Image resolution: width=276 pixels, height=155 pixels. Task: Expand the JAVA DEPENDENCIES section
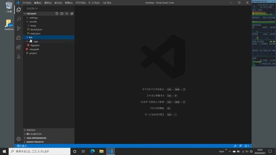(x=49, y=138)
